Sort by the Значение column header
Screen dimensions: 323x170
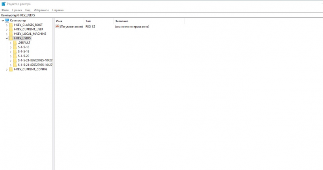[149, 21]
